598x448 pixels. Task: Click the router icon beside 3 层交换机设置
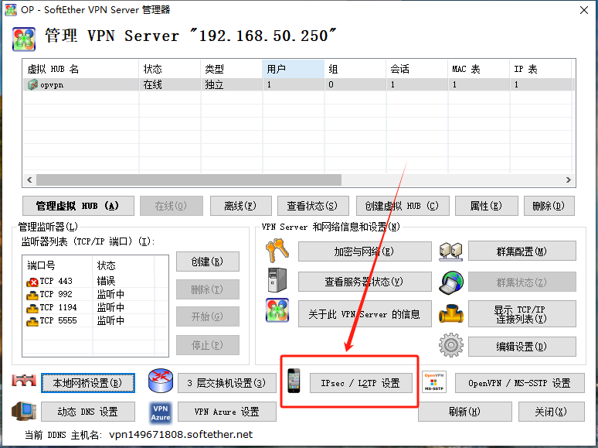click(x=161, y=382)
